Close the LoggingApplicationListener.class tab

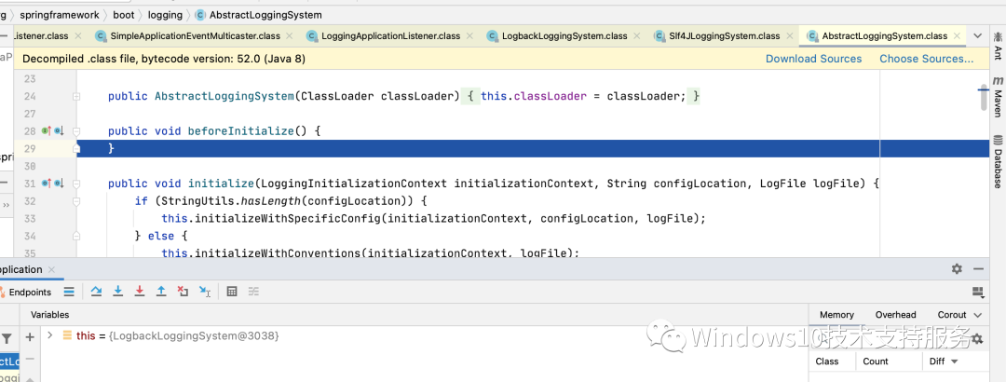click(x=469, y=36)
